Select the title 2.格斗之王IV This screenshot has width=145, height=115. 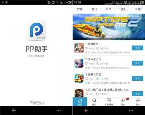(93, 59)
